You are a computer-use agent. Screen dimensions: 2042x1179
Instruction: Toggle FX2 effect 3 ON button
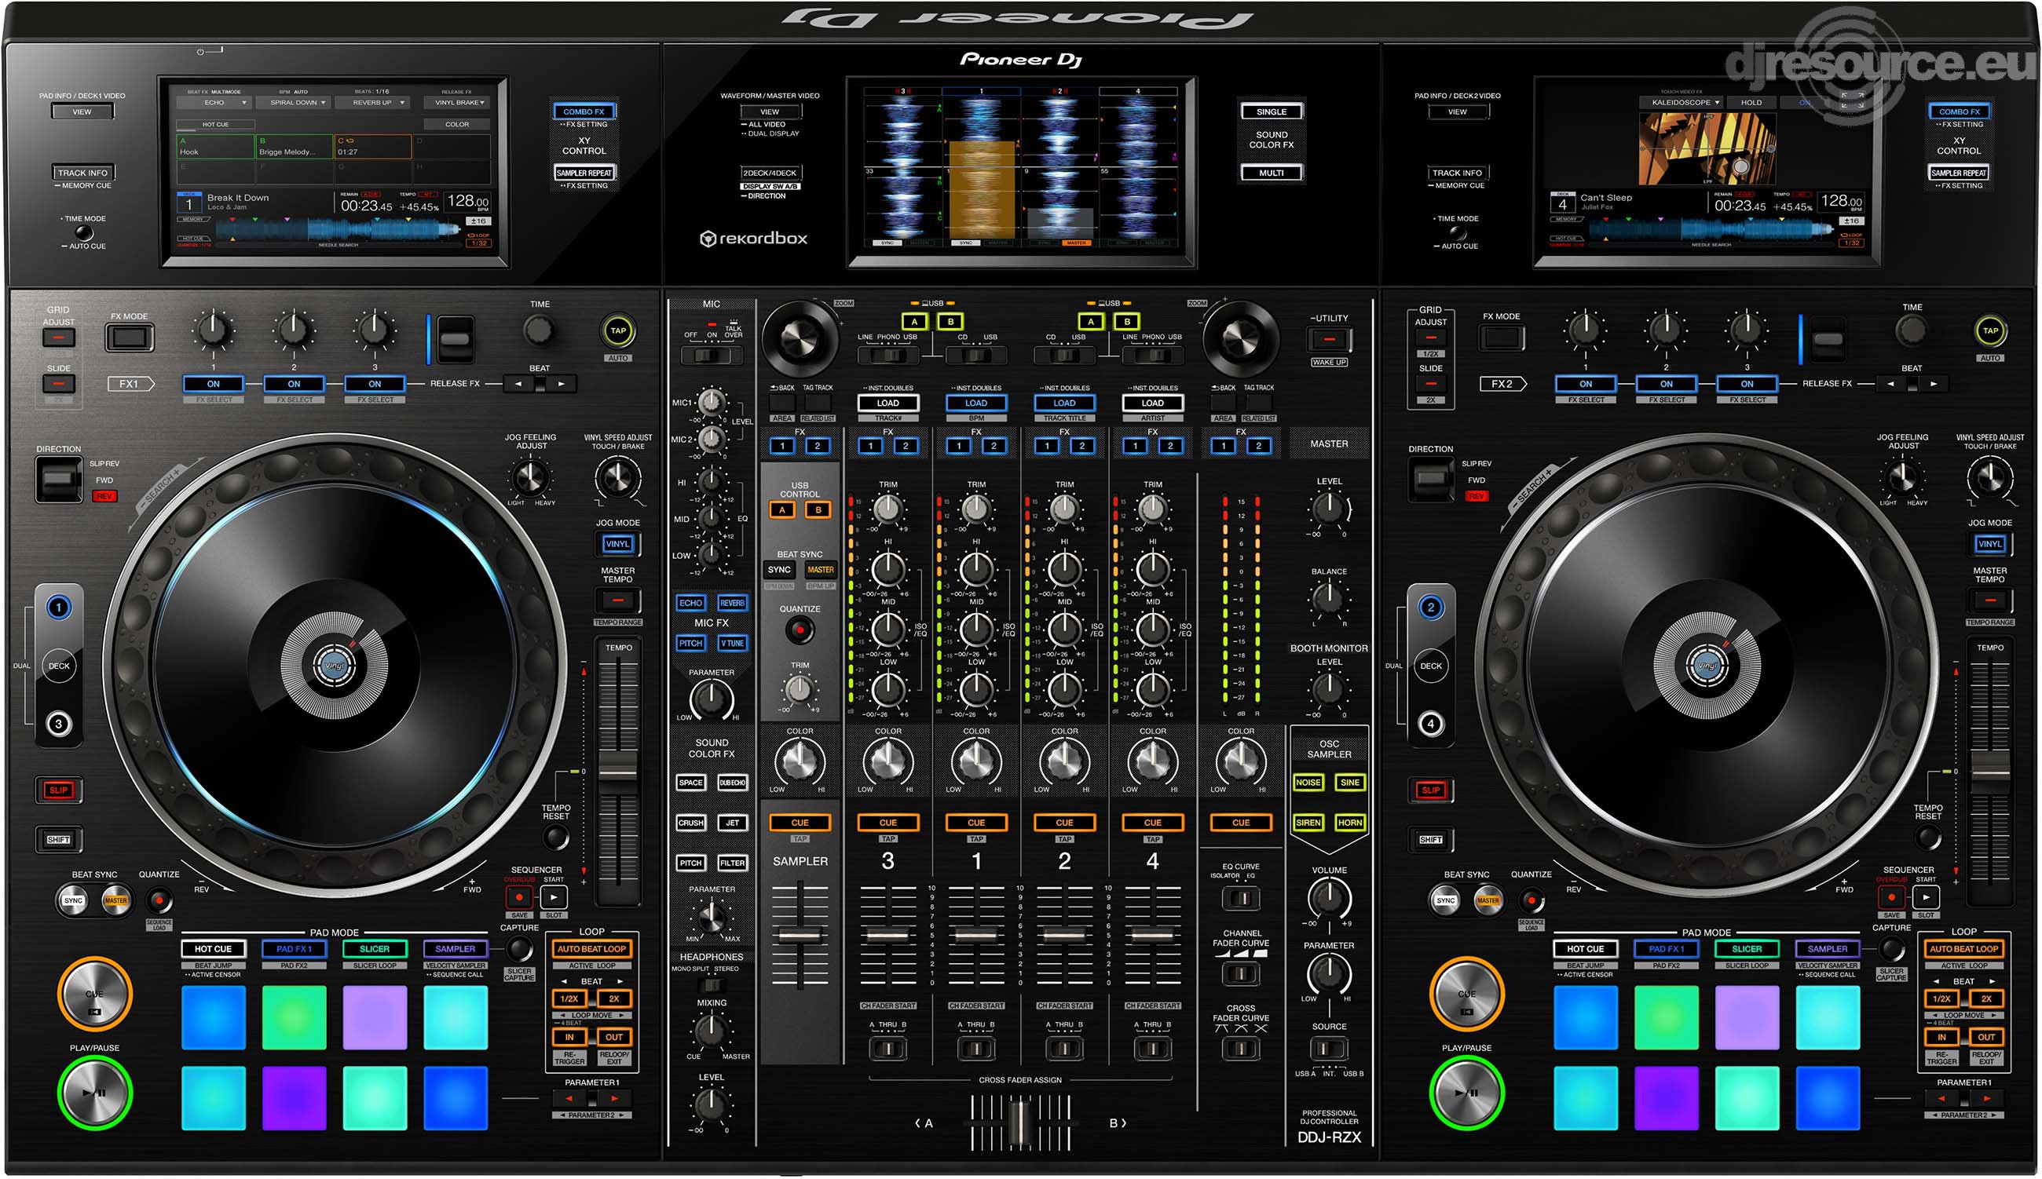1747,384
